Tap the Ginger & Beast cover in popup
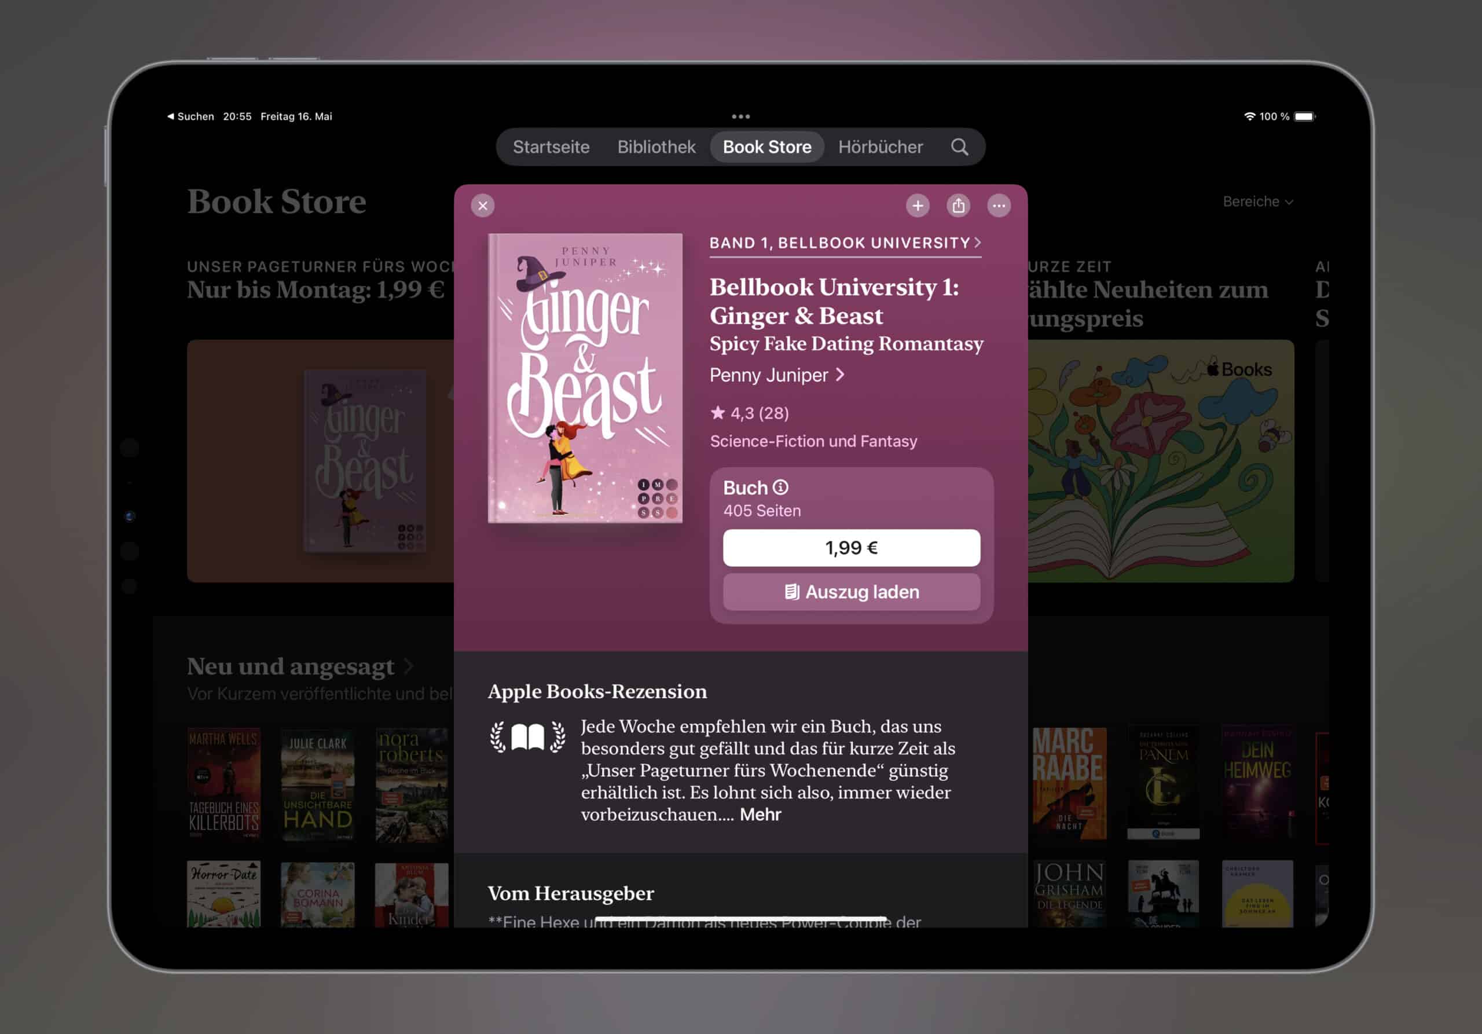This screenshot has height=1034, width=1482. [585, 378]
